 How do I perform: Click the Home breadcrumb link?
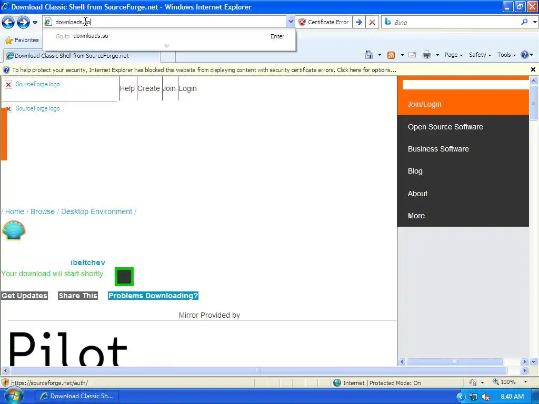point(14,211)
